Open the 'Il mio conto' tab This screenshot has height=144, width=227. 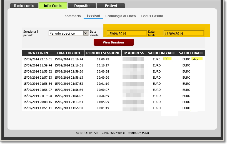tap(24, 6)
